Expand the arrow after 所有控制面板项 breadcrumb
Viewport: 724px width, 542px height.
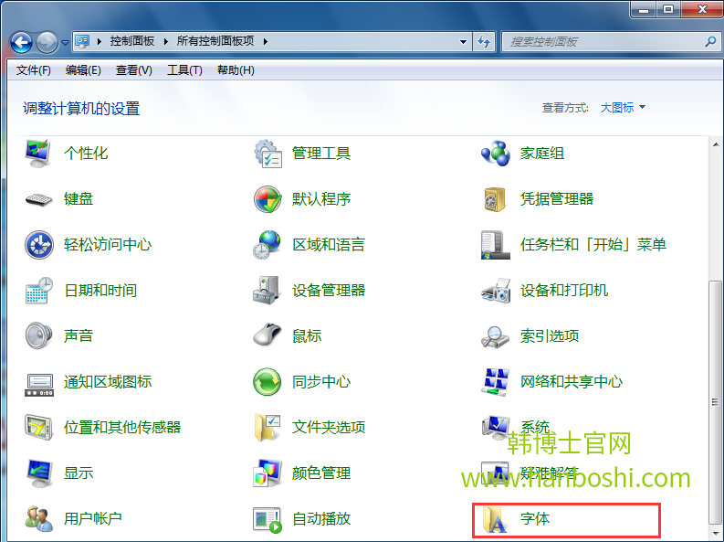[x=265, y=41]
